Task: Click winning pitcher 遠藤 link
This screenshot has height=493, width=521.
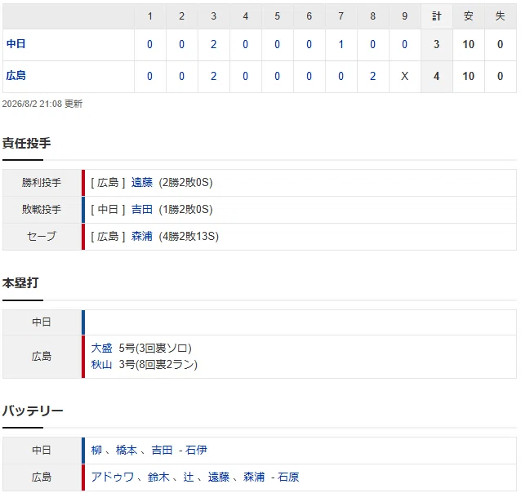Action: tap(142, 183)
